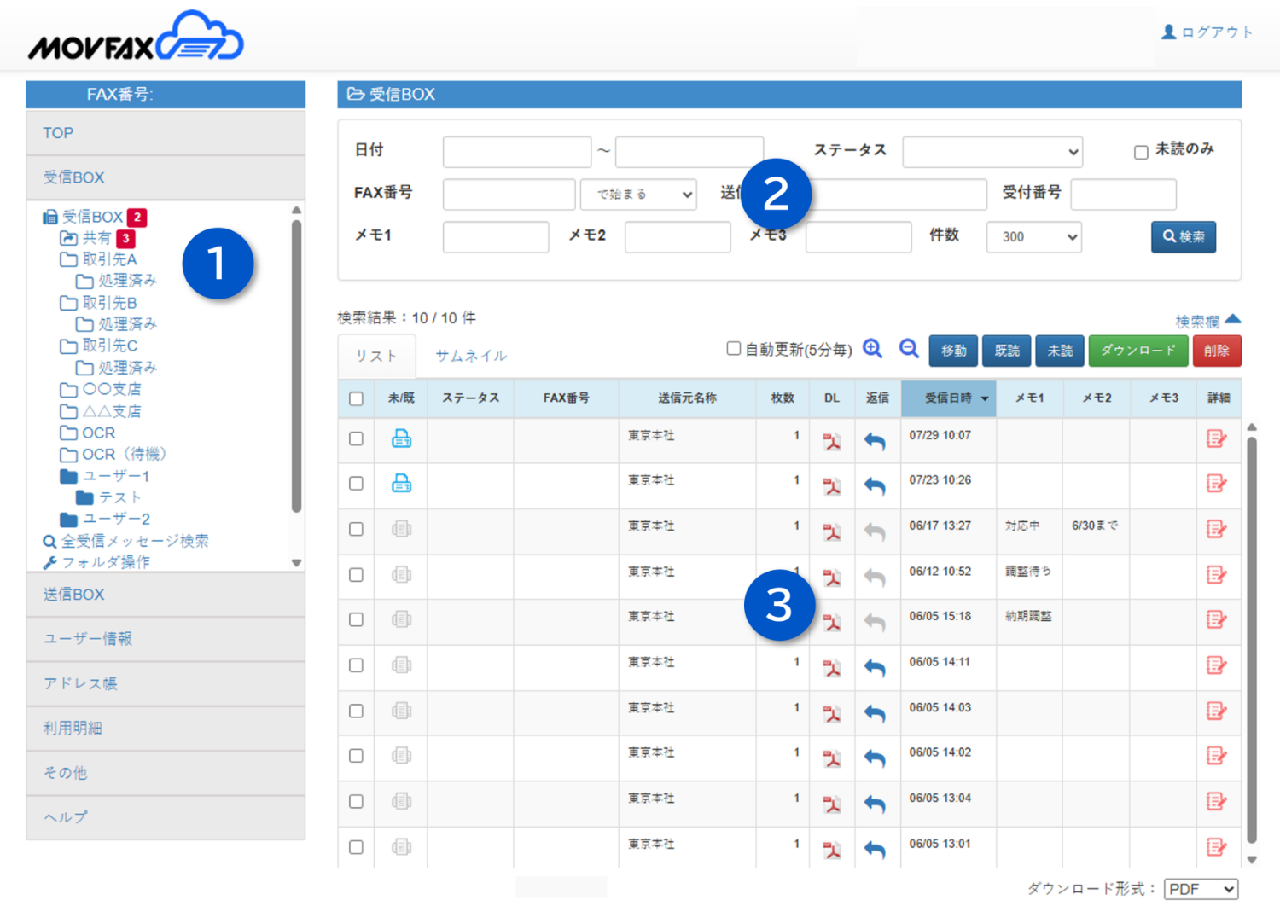Open details of the 06/05 14:02 fax

1216,755
